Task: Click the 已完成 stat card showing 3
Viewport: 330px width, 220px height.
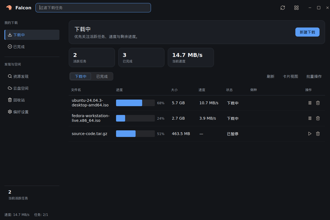Action: point(141,57)
